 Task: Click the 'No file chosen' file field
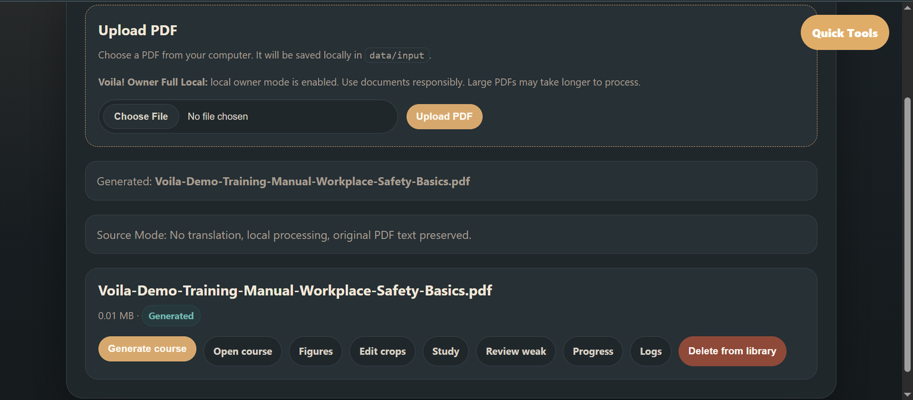(x=248, y=116)
